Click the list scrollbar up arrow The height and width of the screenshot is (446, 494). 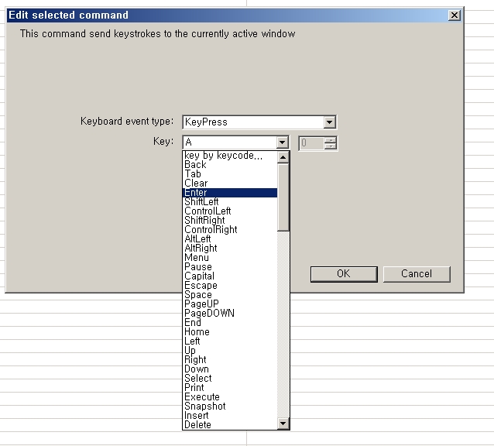pos(283,157)
